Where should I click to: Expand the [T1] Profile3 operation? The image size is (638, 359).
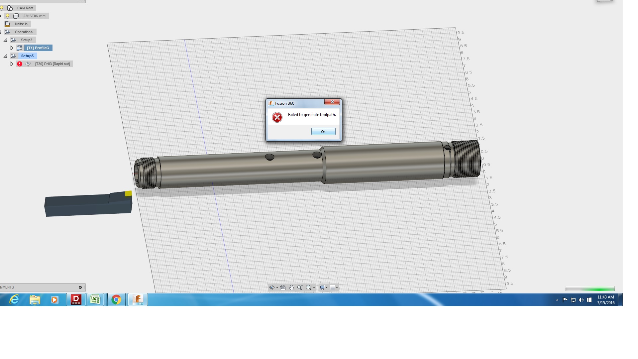[11, 48]
